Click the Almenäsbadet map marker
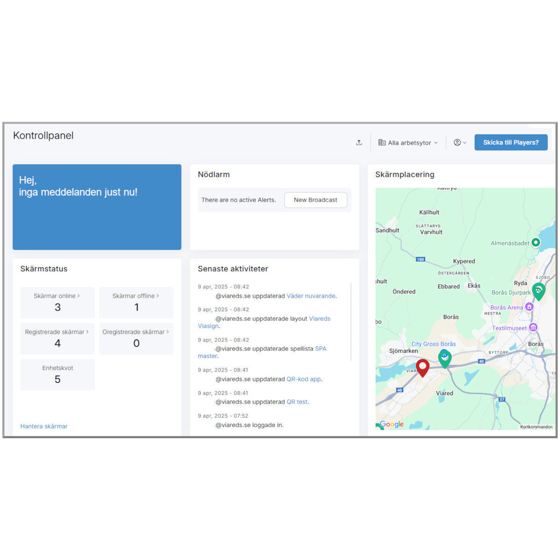The width and height of the screenshot is (560, 560). point(536,242)
